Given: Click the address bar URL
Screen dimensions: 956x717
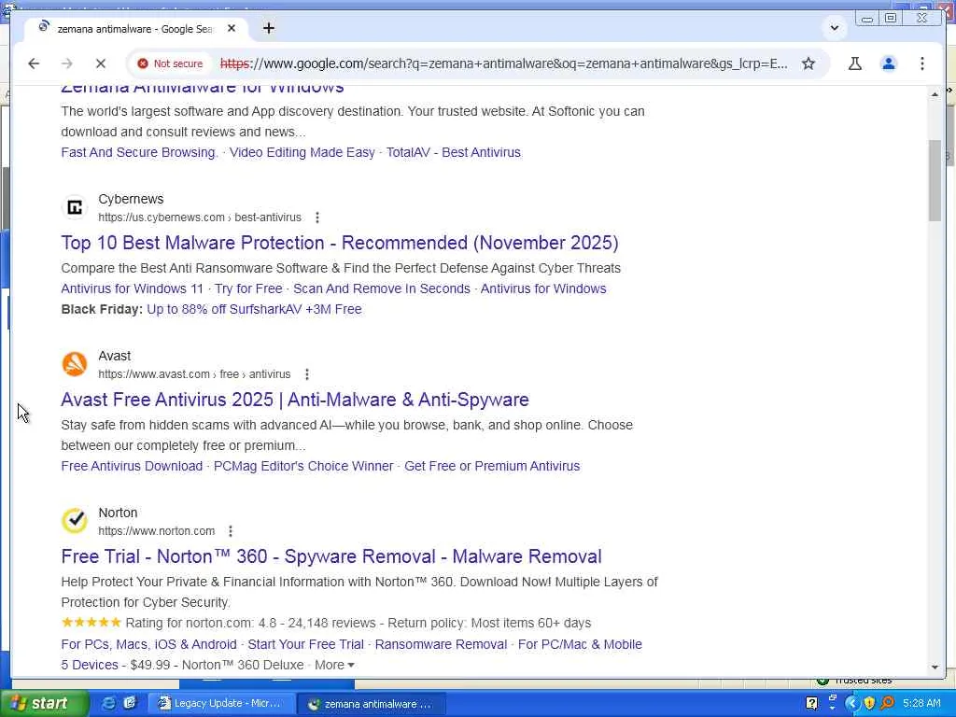Looking at the screenshot, I should pos(503,63).
